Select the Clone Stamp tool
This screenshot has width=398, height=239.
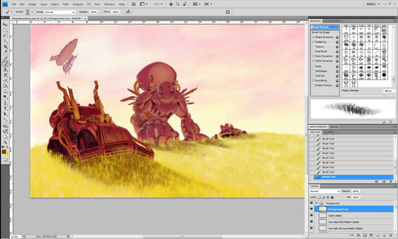tap(5, 70)
